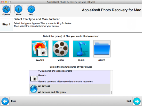Click 'Generic cameras, video recorders or music recorders.'

[66, 81]
